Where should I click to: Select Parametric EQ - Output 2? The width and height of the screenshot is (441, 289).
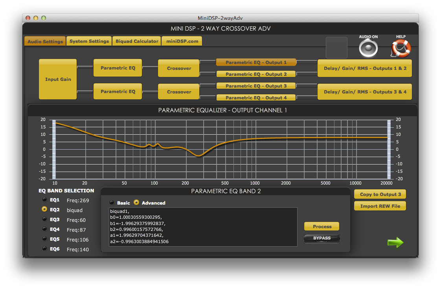point(256,74)
